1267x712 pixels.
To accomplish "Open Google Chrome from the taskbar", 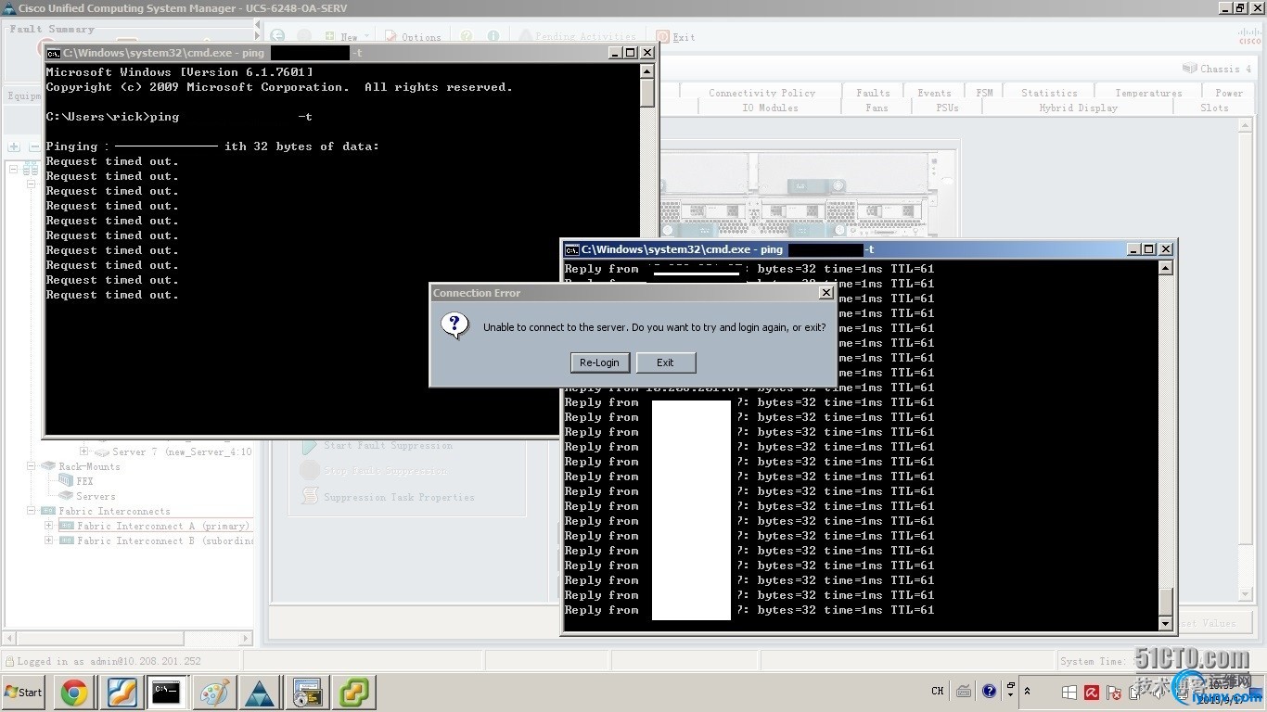I will (75, 693).
